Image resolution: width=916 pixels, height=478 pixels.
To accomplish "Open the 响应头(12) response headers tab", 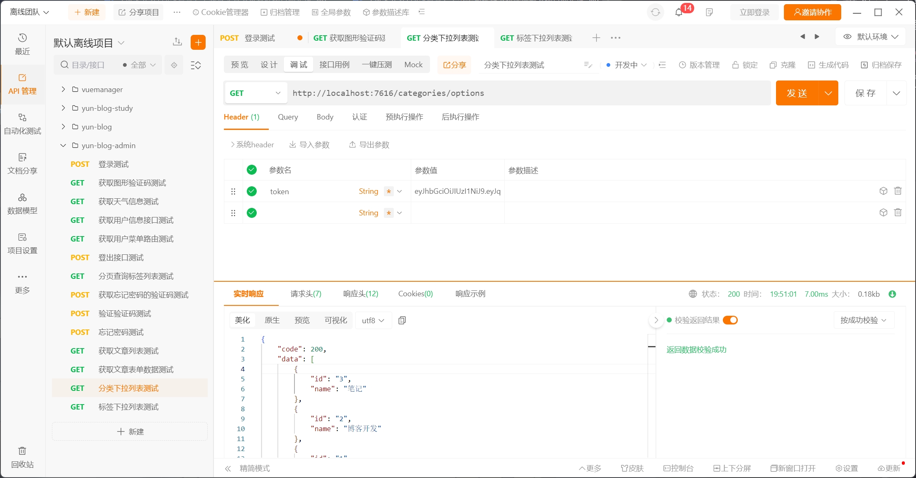I will [361, 294].
